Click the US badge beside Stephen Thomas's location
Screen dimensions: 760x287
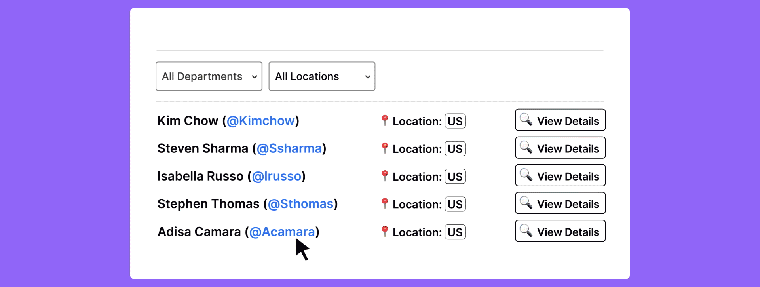455,204
